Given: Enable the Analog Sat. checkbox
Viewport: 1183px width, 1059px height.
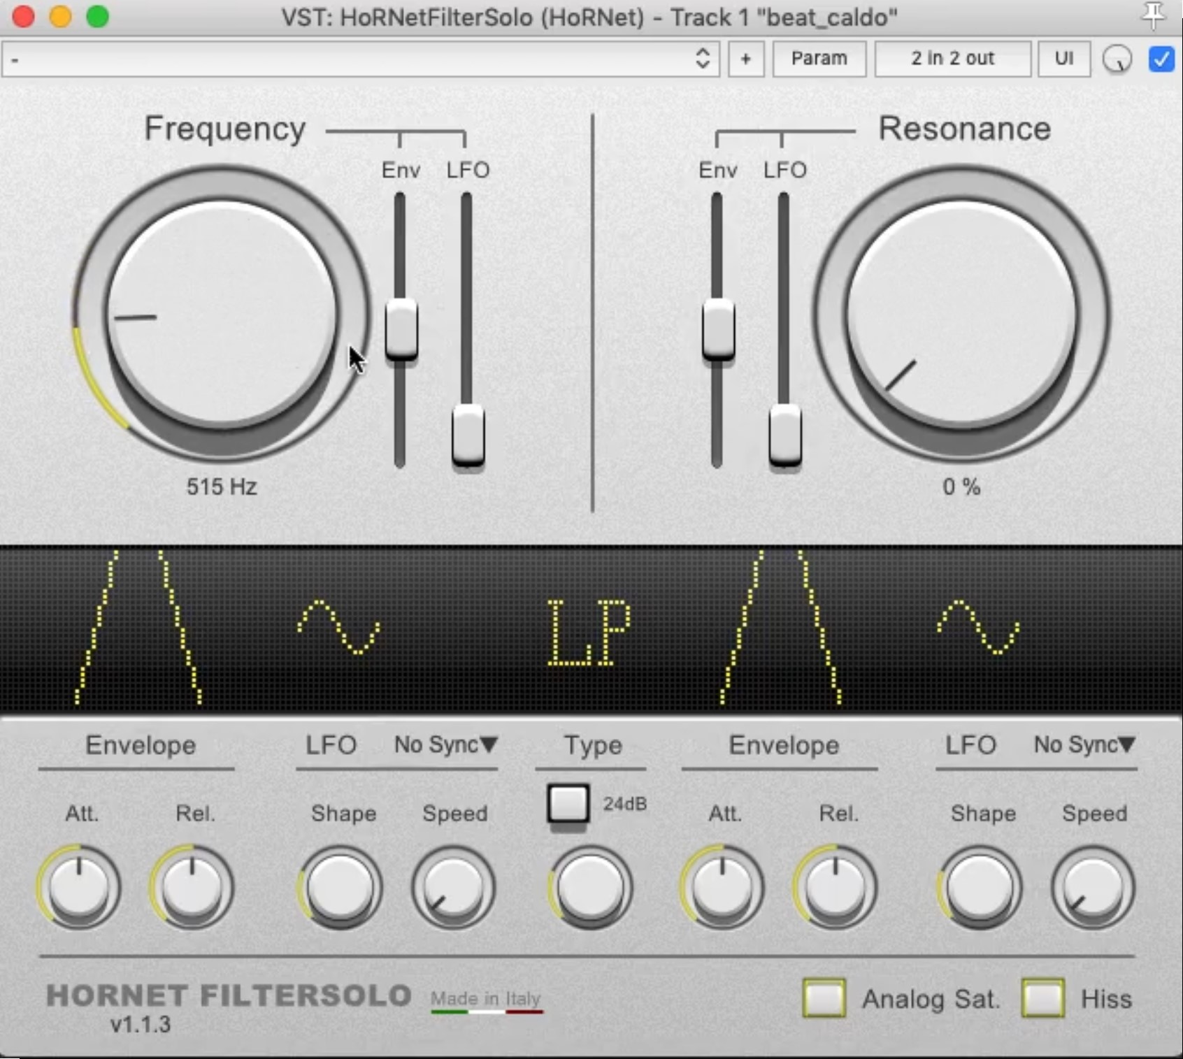Looking at the screenshot, I should (824, 997).
